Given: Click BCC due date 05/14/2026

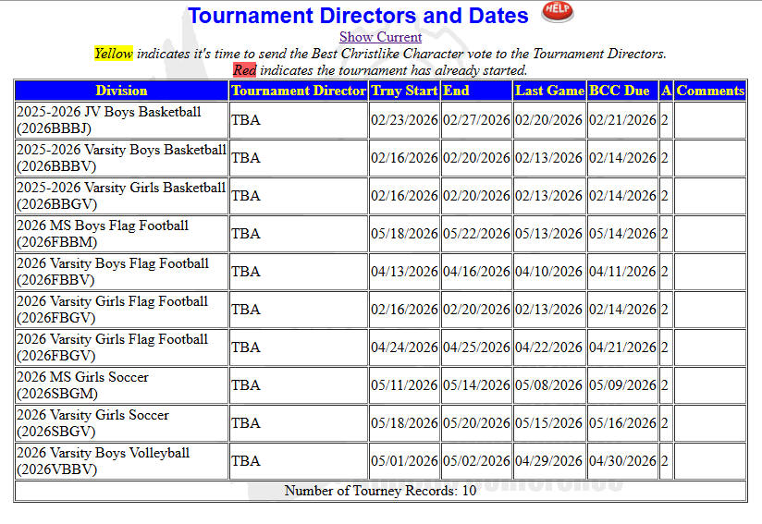Looking at the screenshot, I should coord(622,234).
